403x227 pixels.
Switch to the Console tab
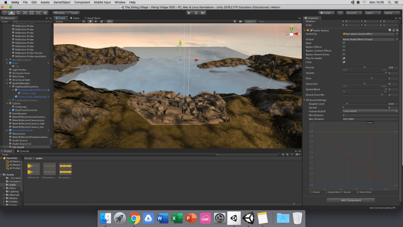pyautogui.click(x=24, y=151)
